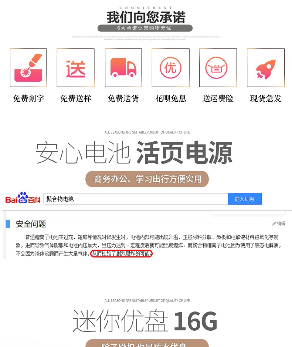The height and width of the screenshot is (347, 292).
Task: Click the Baidu Baike paw logo
Action: pos(23,198)
